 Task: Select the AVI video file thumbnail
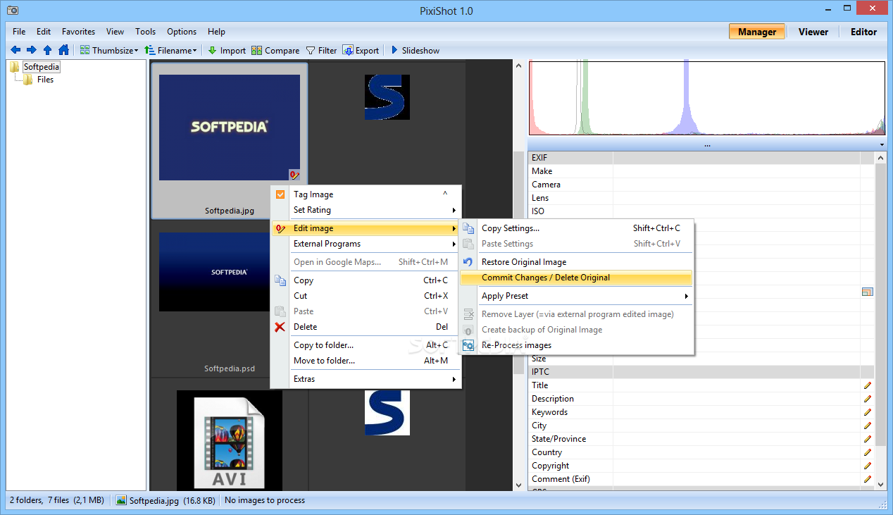click(230, 440)
